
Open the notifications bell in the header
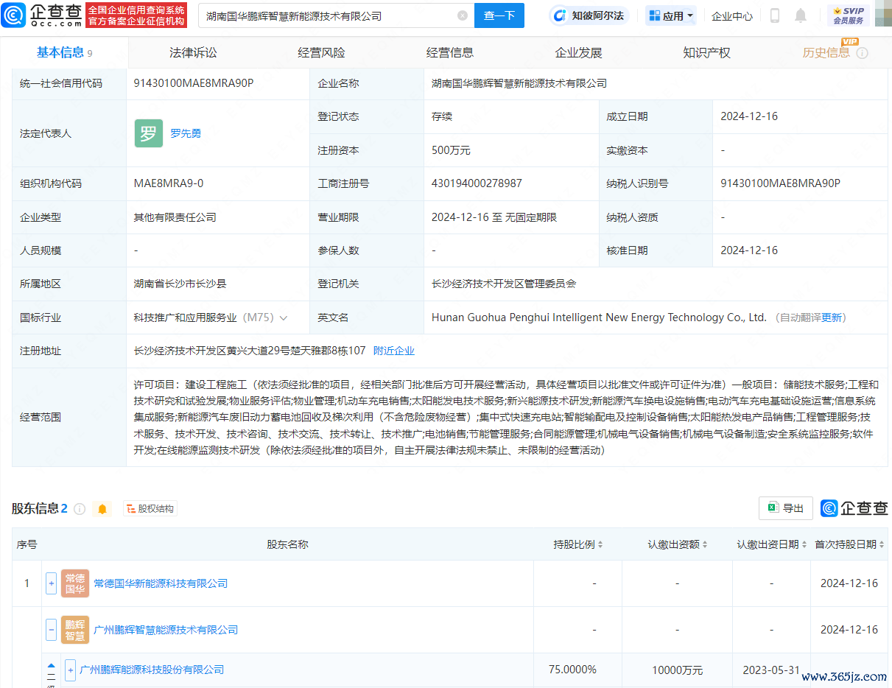coord(801,15)
